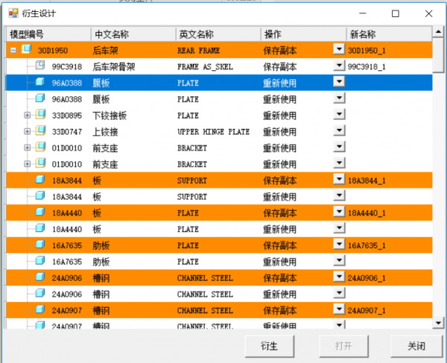The image size is (447, 363).
Task: Click the part icon in orange 18A3844 row
Action: 40,180
